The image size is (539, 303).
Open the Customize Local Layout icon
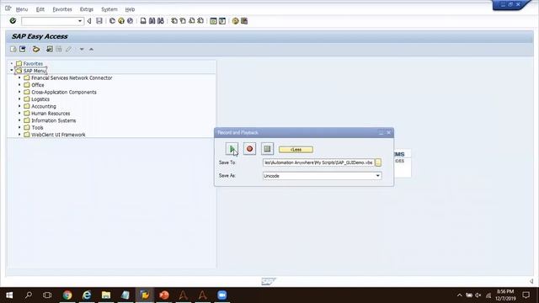244,21
